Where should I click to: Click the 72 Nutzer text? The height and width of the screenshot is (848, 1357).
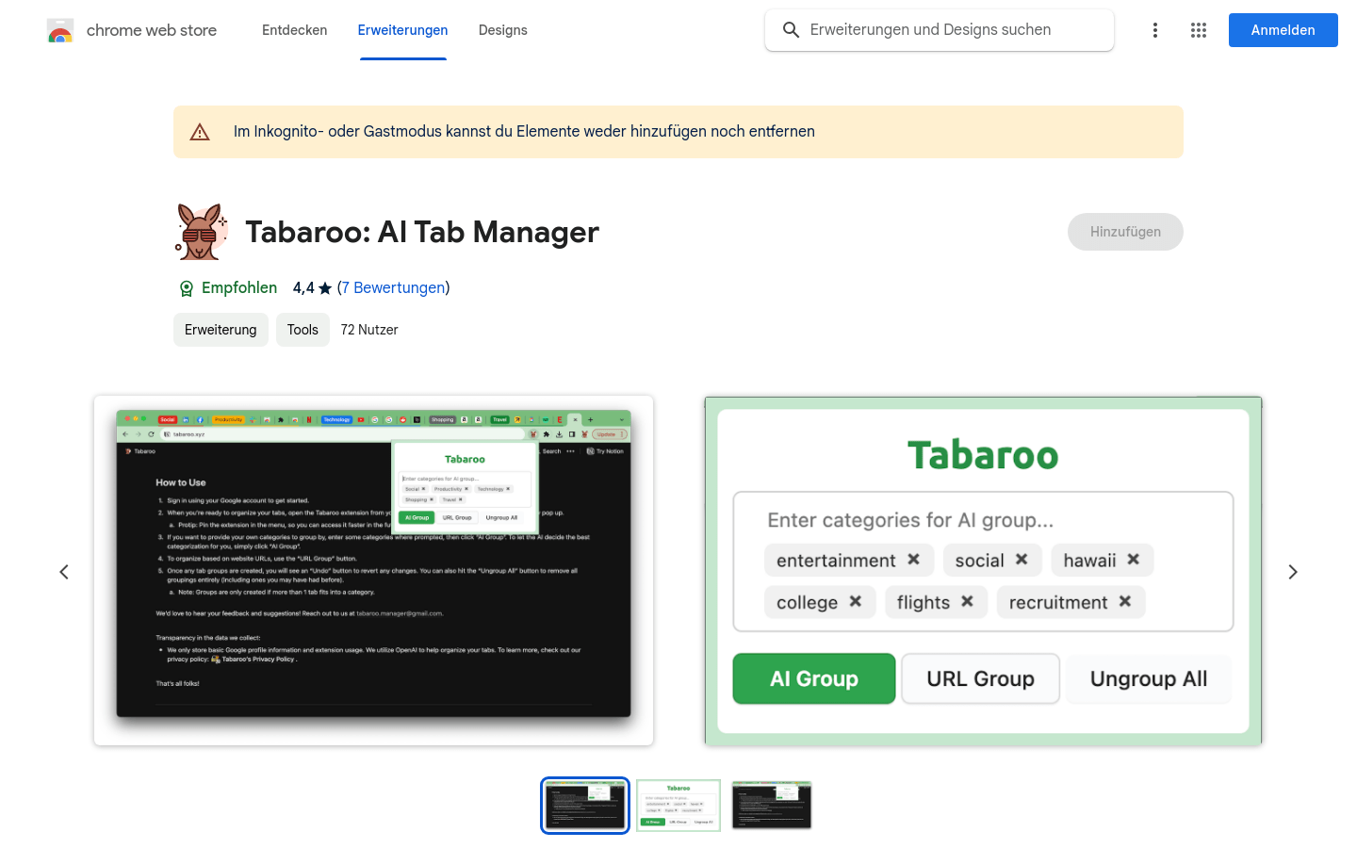pos(369,330)
